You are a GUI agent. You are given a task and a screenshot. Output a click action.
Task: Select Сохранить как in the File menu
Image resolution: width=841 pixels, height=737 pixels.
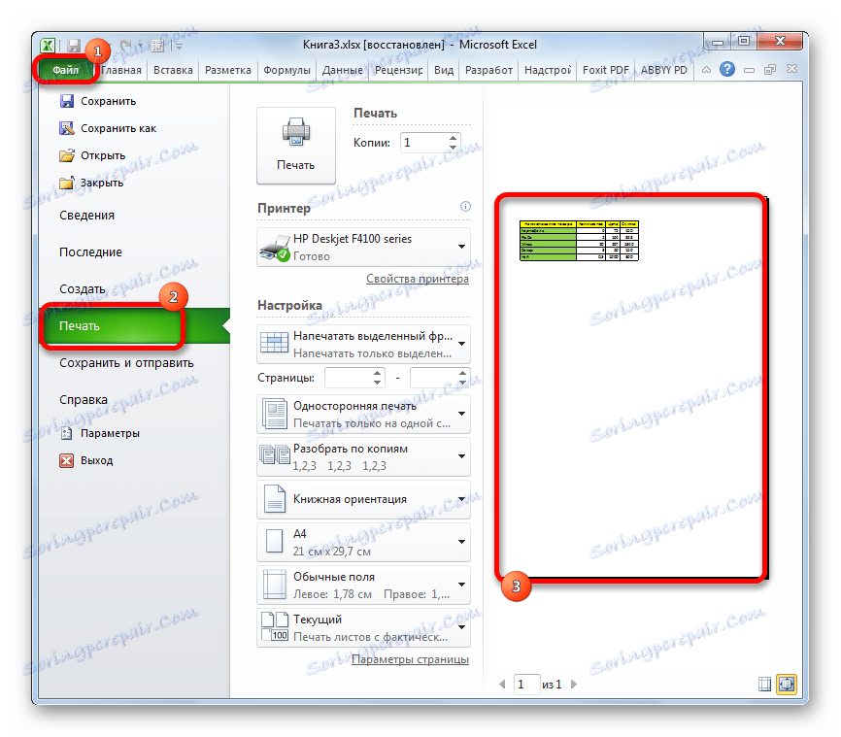(120, 127)
